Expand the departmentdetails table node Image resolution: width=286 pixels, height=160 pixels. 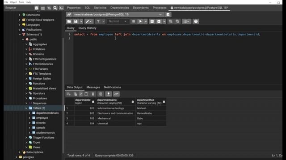[x=29, y=113]
